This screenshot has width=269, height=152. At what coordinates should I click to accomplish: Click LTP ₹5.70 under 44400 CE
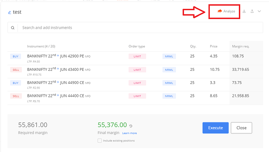click(34, 101)
